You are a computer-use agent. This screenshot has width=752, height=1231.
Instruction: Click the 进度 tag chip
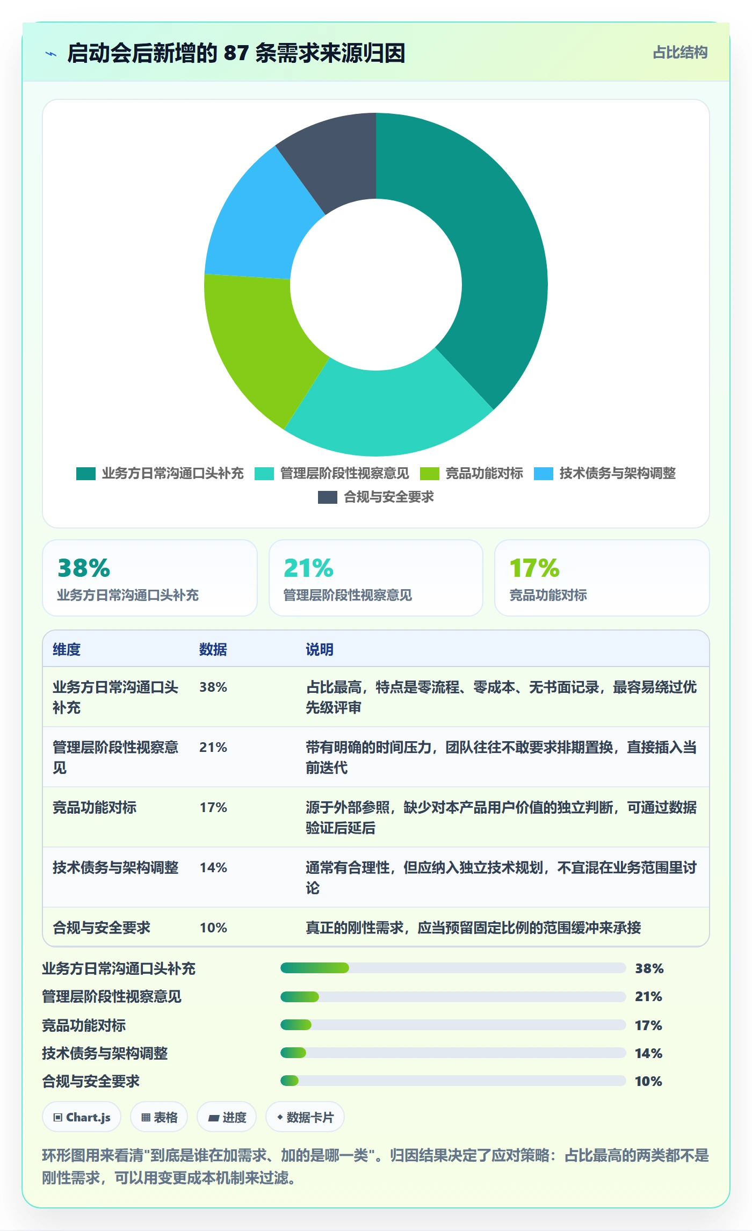click(x=227, y=1117)
